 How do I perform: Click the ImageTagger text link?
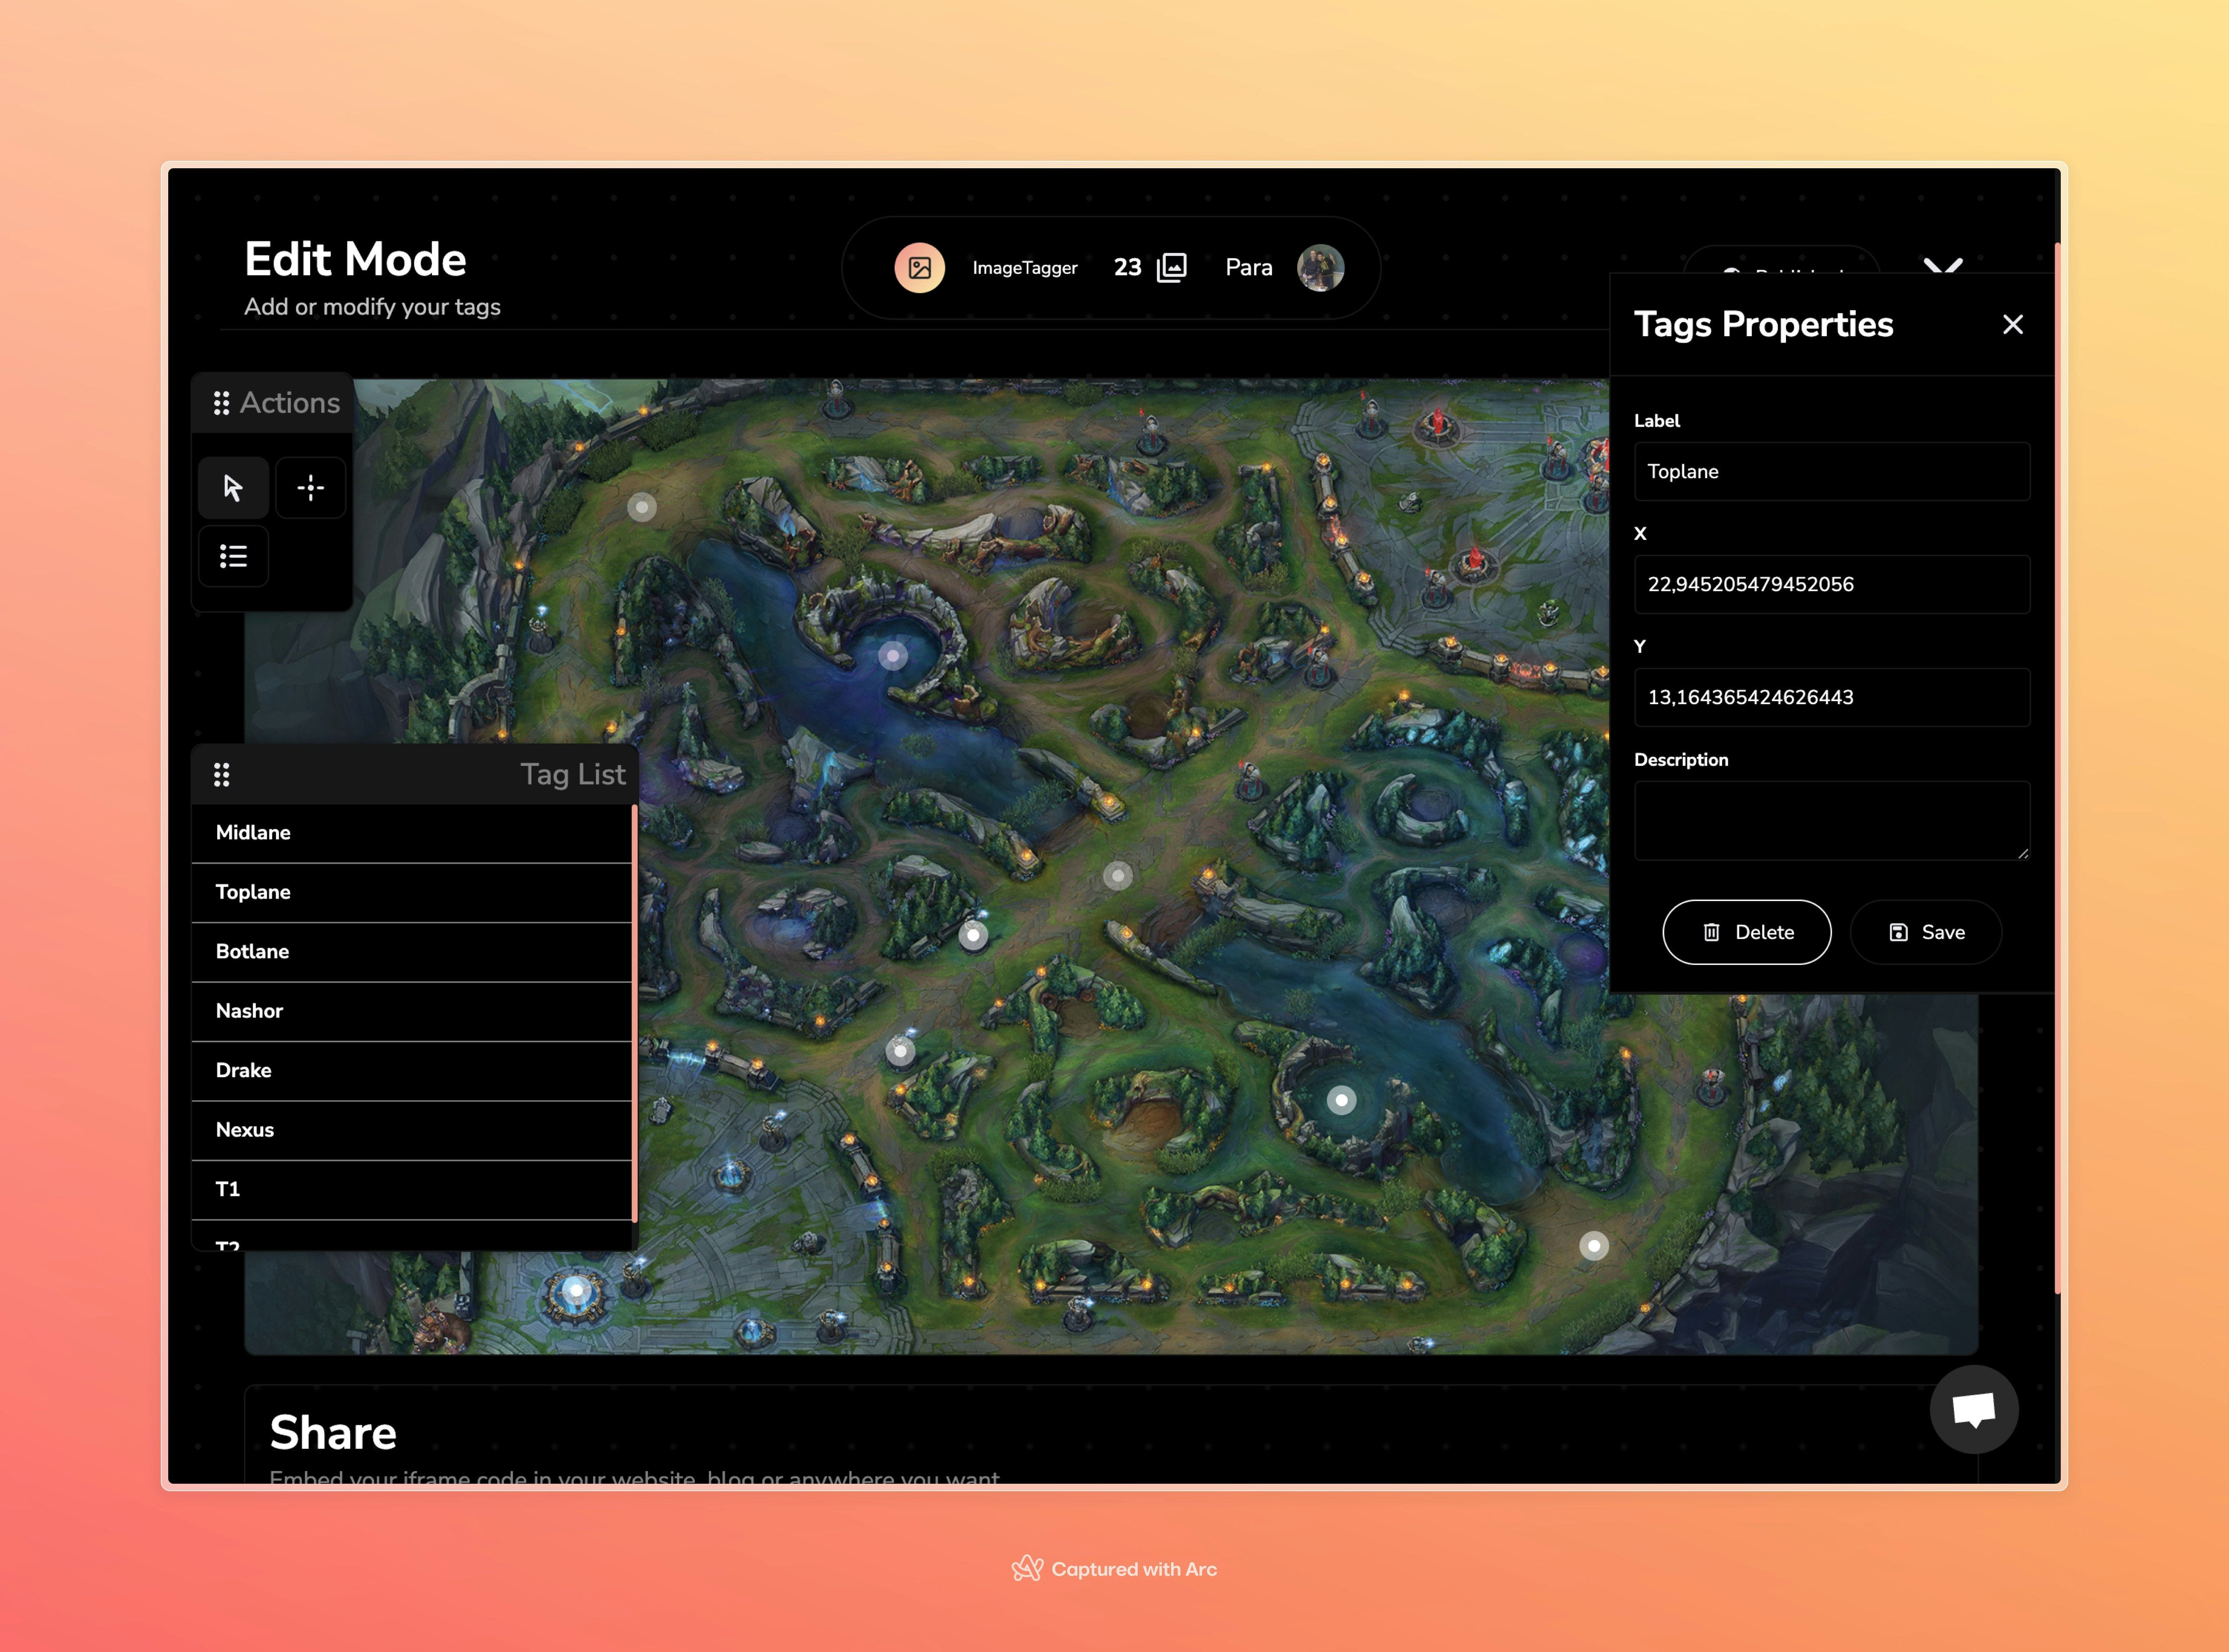point(1025,268)
